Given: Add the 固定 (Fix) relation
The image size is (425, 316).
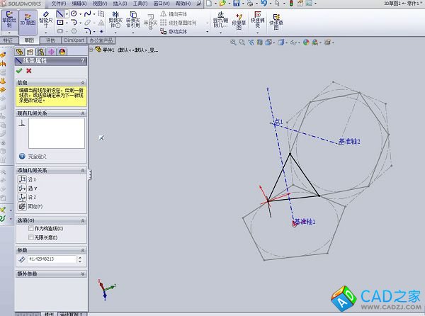Looking at the screenshot, I should (x=21, y=206).
